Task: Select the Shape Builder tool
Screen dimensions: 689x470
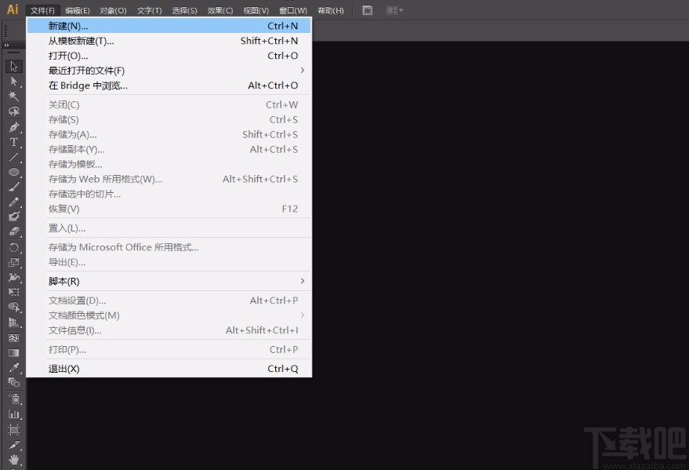Action: click(13, 308)
